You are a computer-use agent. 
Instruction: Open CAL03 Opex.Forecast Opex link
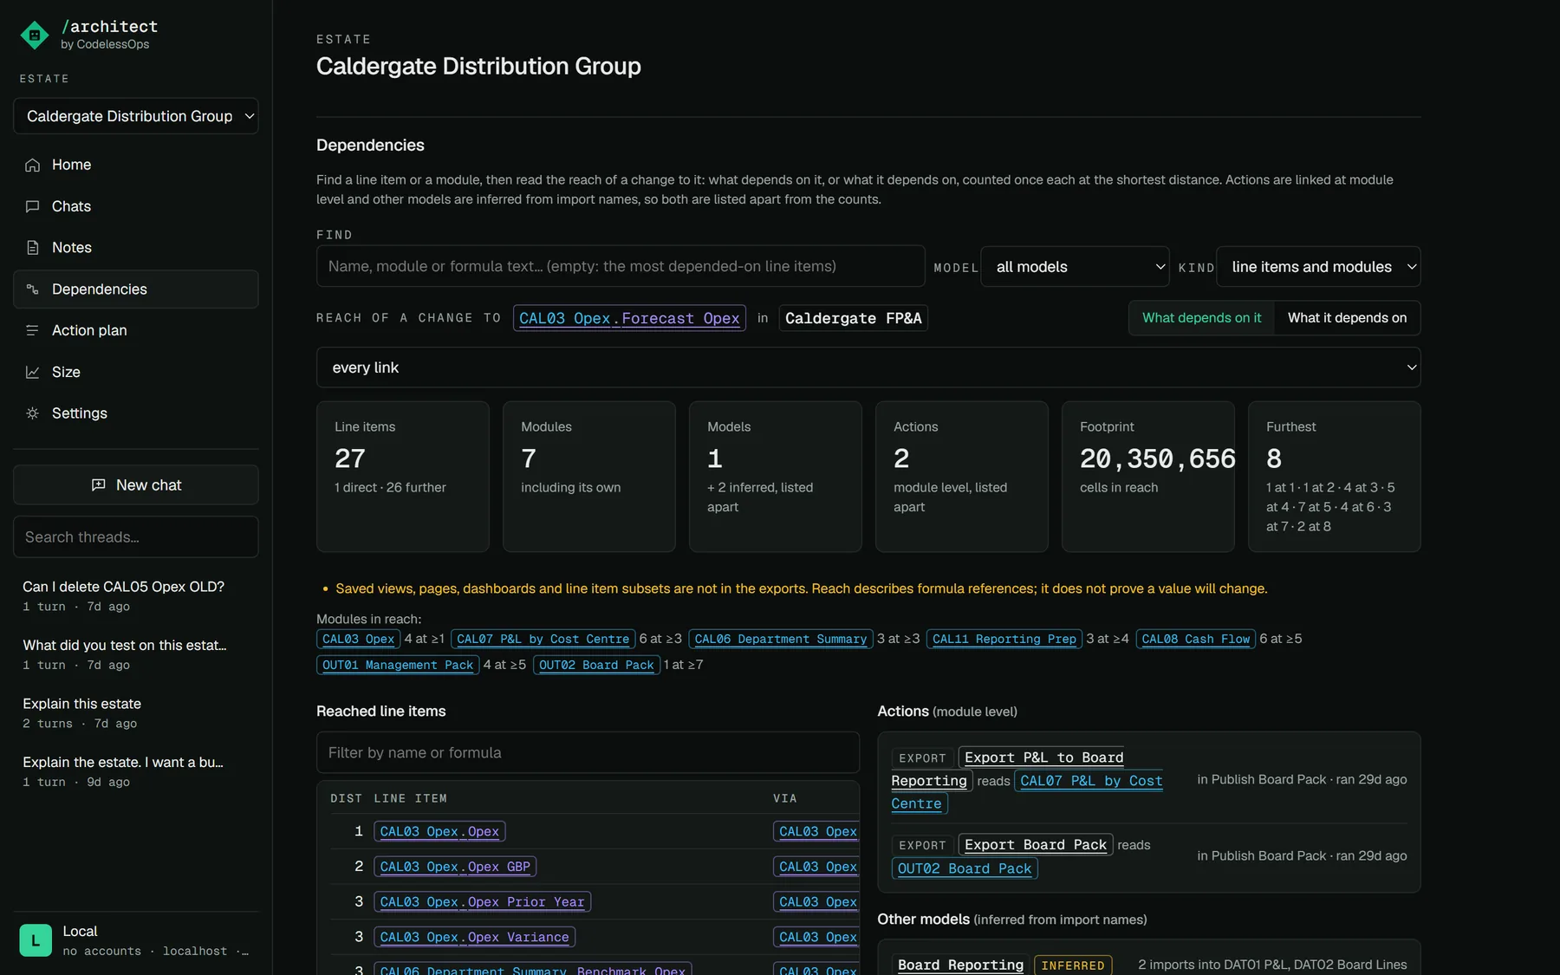[x=629, y=318]
